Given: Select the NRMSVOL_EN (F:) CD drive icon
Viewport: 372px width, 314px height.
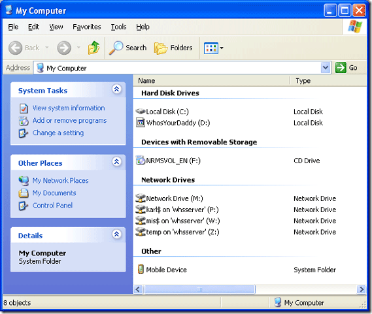Looking at the screenshot, I should tap(141, 160).
